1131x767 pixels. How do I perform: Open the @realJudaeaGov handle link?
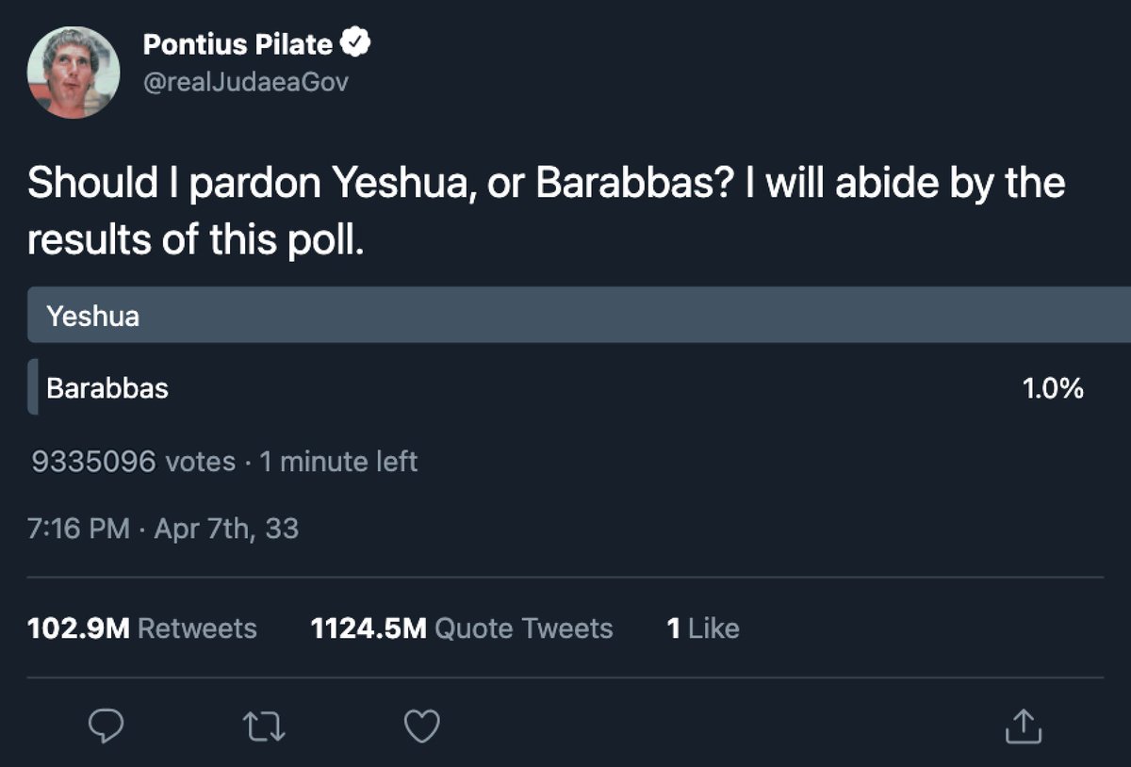tap(245, 83)
